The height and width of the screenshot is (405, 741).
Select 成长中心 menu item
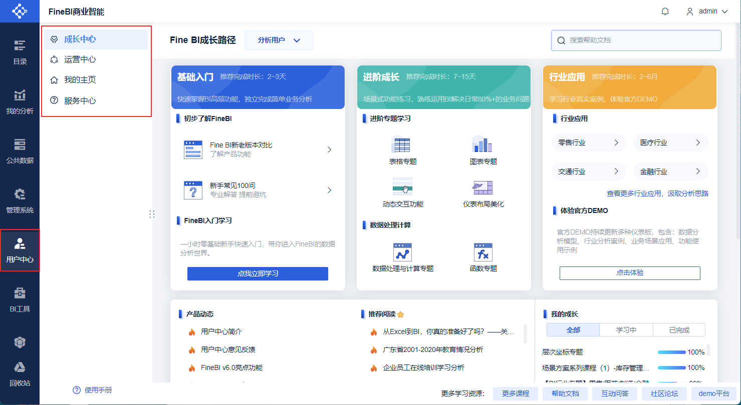[96, 39]
